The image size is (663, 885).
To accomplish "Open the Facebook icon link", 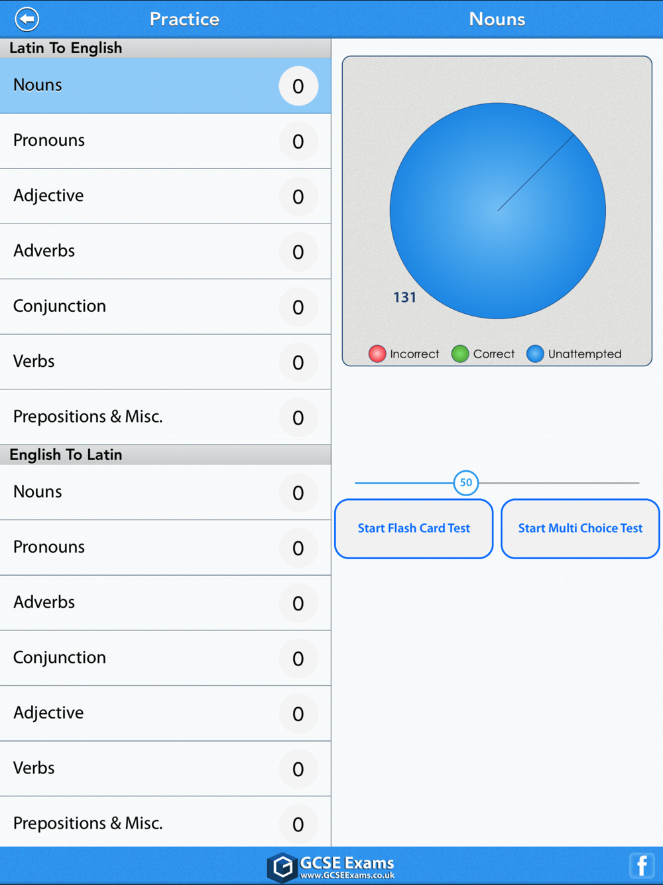I will click(x=641, y=865).
